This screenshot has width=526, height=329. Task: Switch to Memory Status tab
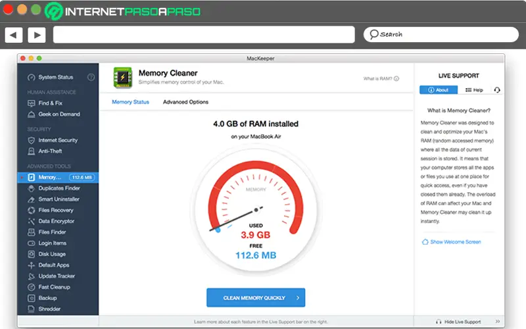click(x=130, y=102)
